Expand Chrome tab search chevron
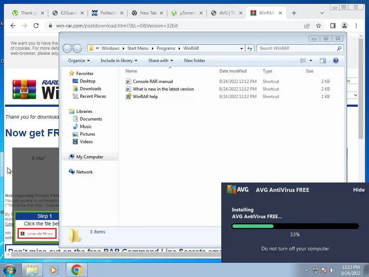The image size is (369, 277). 322,13
